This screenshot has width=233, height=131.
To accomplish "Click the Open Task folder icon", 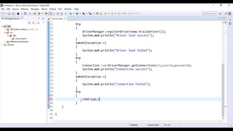I will (101, 13).
